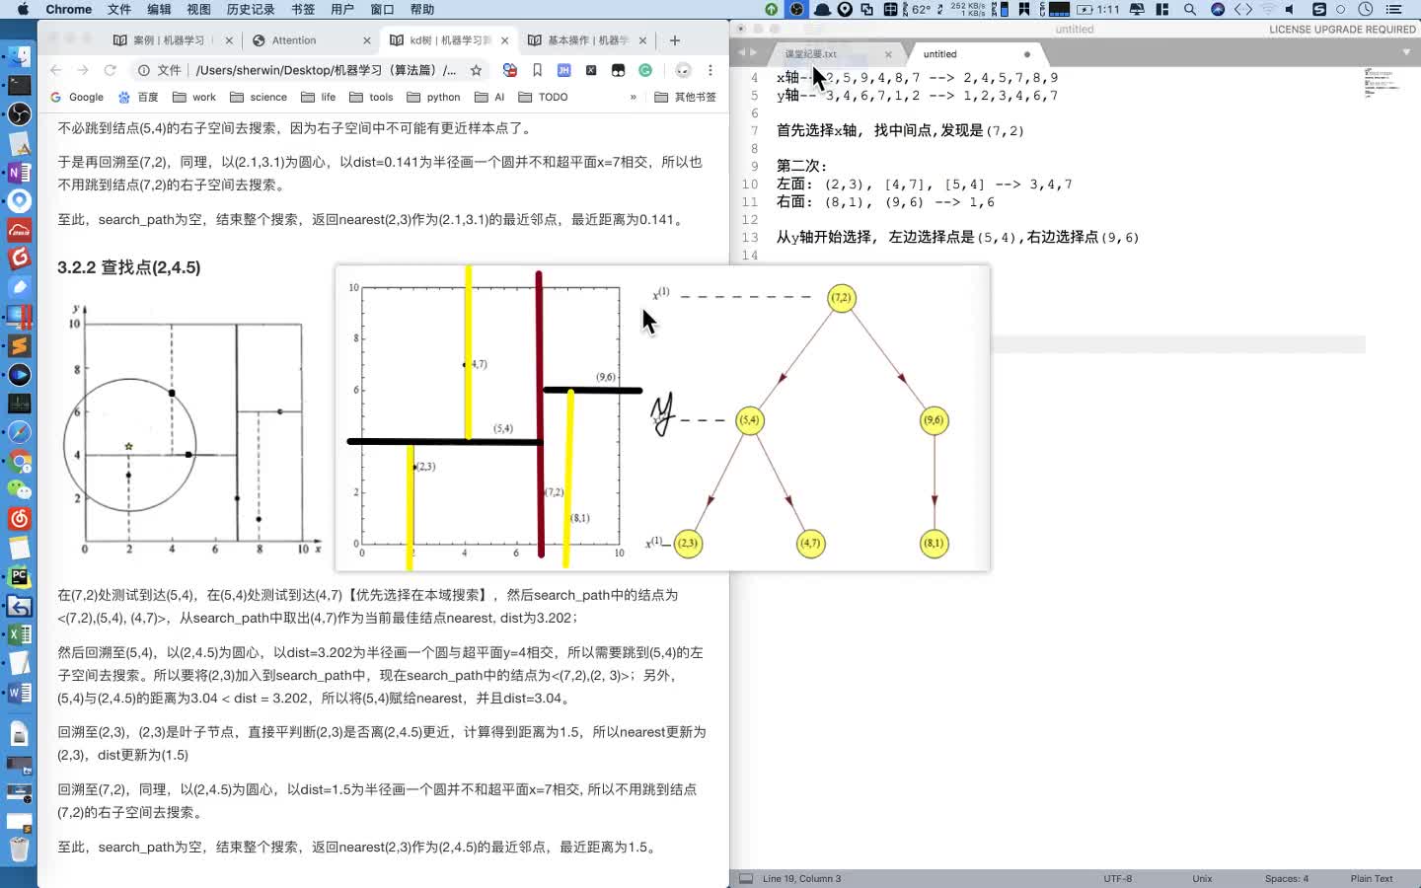This screenshot has width=1421, height=888.
Task: Open Excel from the dock
Action: 19,634
